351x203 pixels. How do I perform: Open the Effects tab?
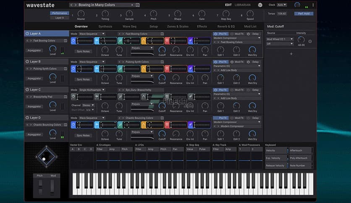202,26
